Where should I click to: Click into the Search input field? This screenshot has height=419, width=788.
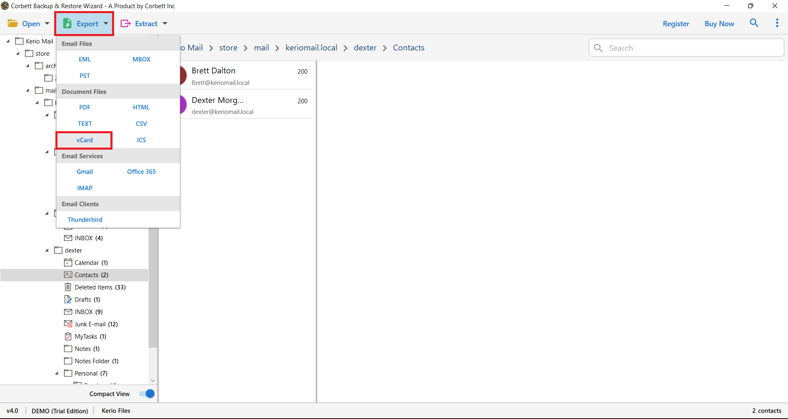coord(686,48)
